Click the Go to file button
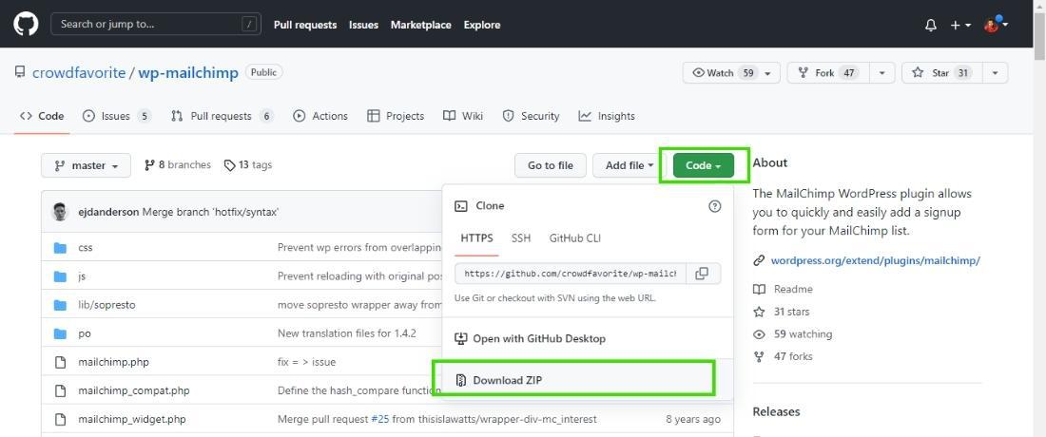Screen dimensions: 1046x437 551,165
